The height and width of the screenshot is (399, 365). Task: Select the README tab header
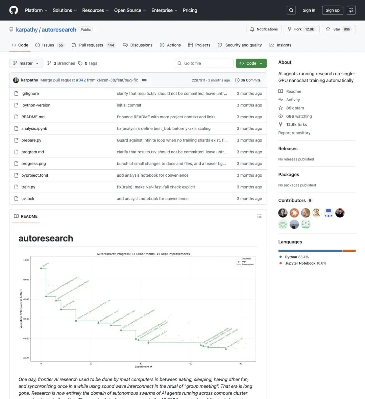pyautogui.click(x=26, y=217)
